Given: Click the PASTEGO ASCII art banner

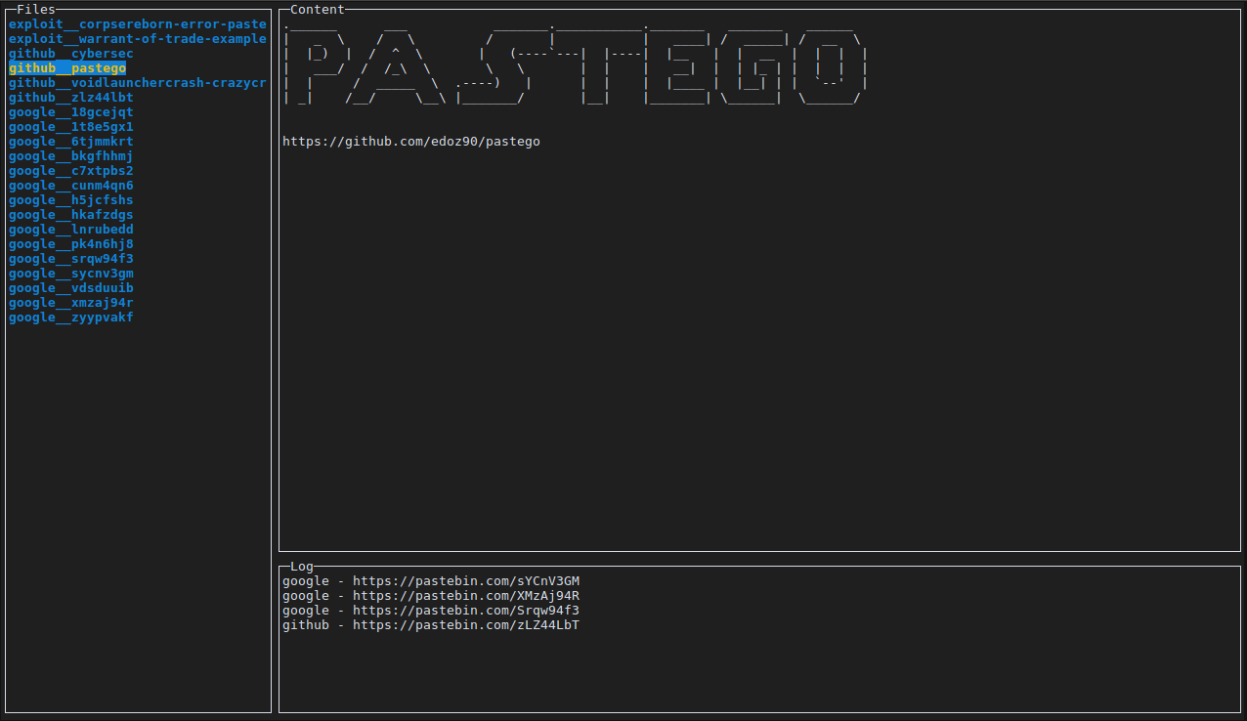Looking at the screenshot, I should point(575,64).
